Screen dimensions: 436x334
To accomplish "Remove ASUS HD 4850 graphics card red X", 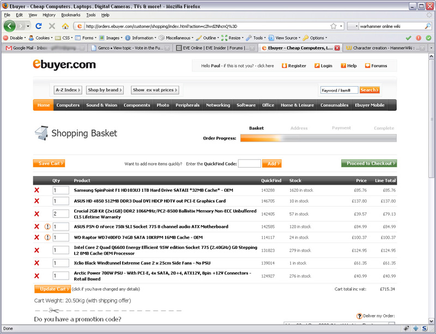I will [37, 201].
